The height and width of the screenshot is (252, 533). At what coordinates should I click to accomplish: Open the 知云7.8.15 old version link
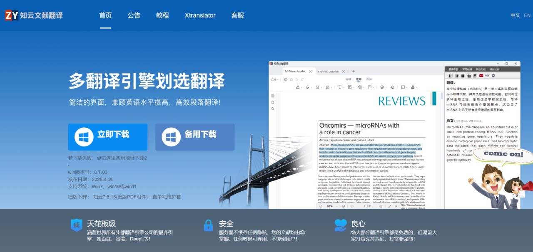[x=137, y=197]
